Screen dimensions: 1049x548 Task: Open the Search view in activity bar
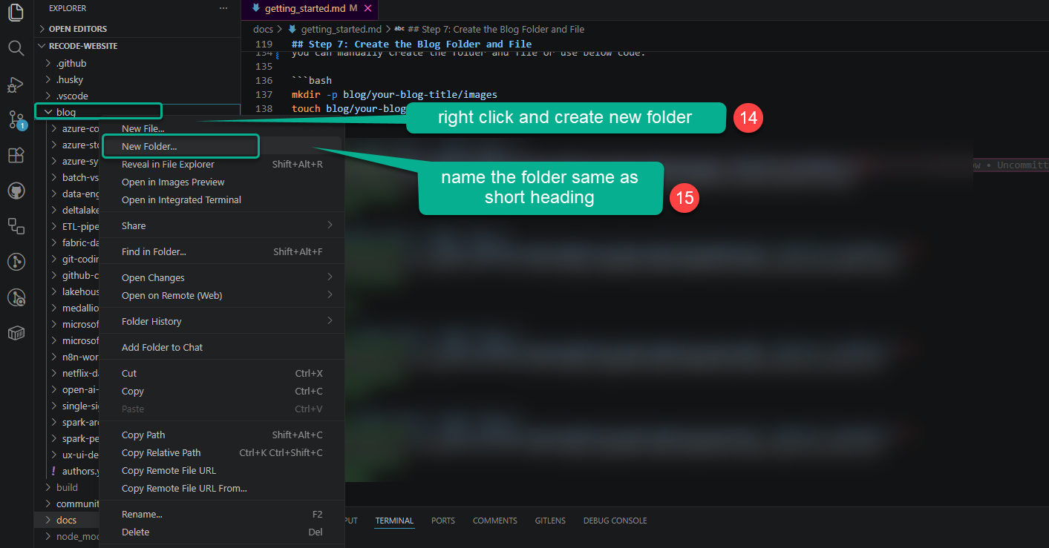16,49
